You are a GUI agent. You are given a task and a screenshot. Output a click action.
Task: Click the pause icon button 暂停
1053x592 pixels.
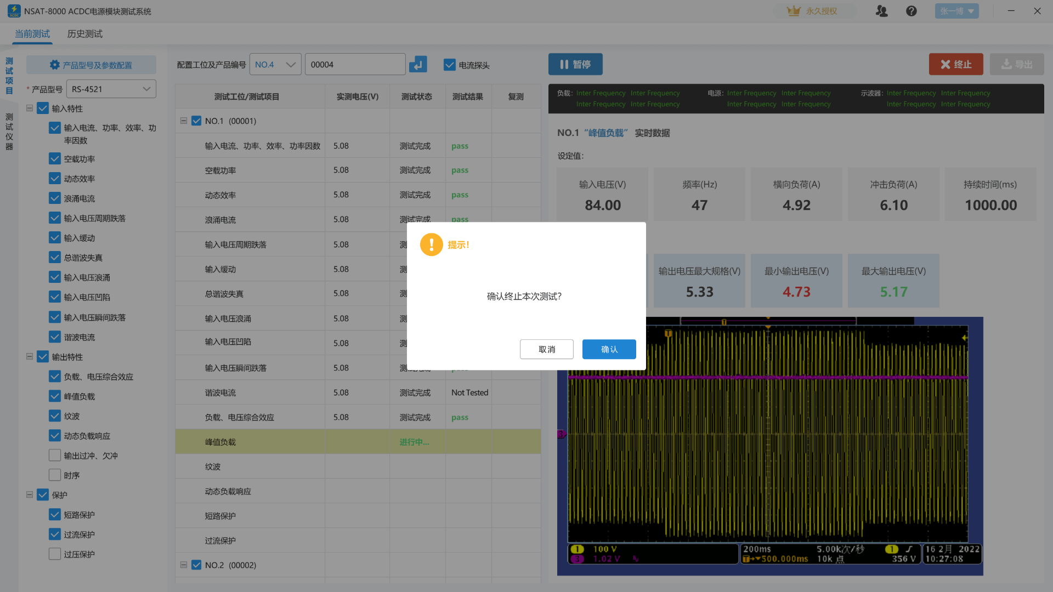point(575,64)
